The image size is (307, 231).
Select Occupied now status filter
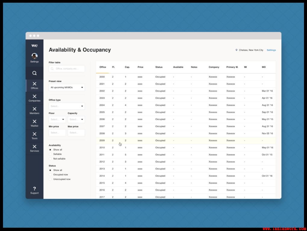click(x=50, y=175)
